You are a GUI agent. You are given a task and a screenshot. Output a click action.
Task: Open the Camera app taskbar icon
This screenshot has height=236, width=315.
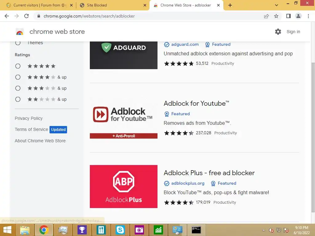point(139,230)
